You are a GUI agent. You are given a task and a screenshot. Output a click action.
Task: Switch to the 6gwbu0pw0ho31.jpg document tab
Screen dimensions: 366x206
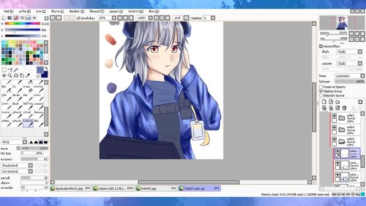[x=71, y=188]
